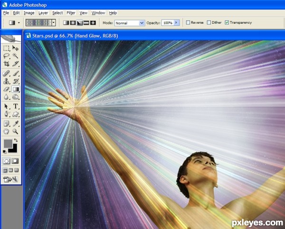The height and width of the screenshot is (229, 285).
Task: Open the View menu
Action: pyautogui.click(x=84, y=13)
